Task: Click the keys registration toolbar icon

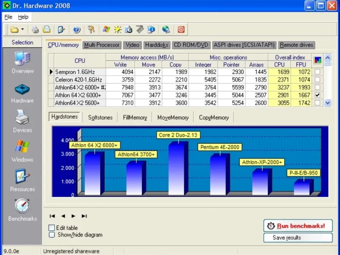Action: (x=91, y=29)
